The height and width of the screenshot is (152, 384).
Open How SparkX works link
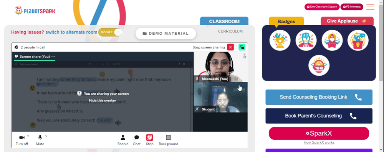(319, 142)
